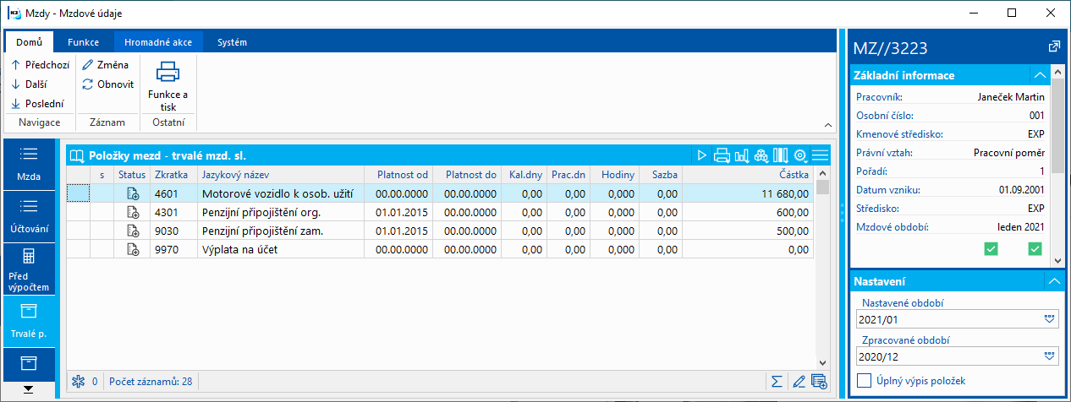This screenshot has width=1071, height=402.
Task: Open the hamburger menu in grid header
Action: (x=820, y=155)
